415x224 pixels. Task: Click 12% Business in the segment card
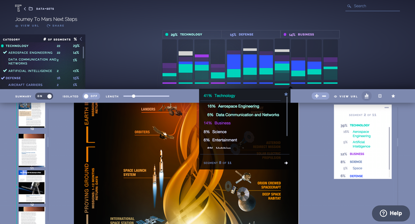pos(352,154)
